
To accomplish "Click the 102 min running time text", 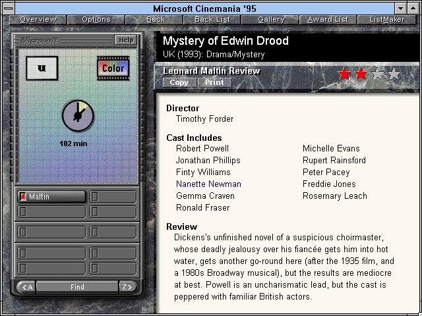I will click(73, 144).
